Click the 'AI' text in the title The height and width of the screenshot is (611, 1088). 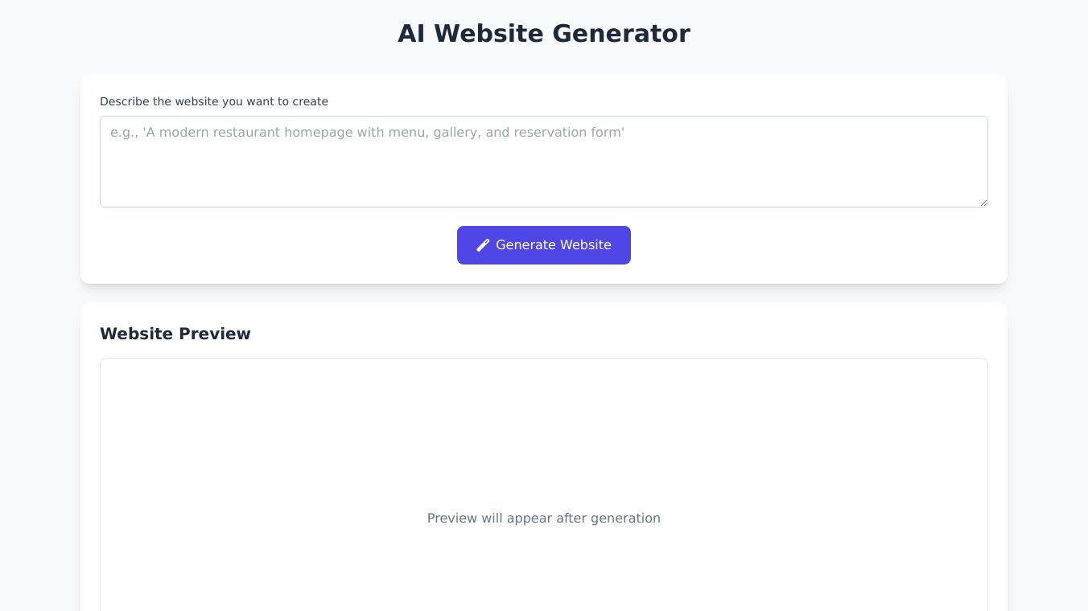[x=411, y=34]
